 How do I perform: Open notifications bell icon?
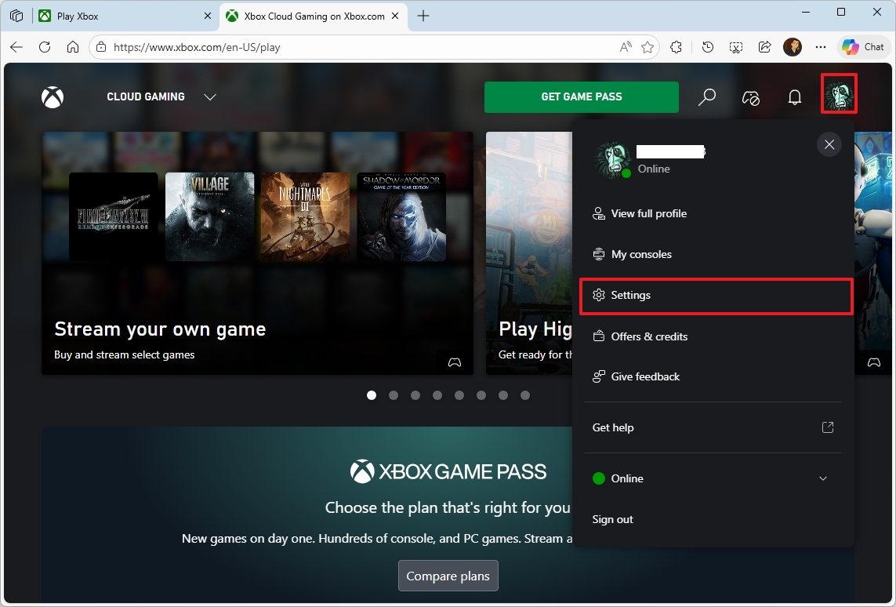794,97
